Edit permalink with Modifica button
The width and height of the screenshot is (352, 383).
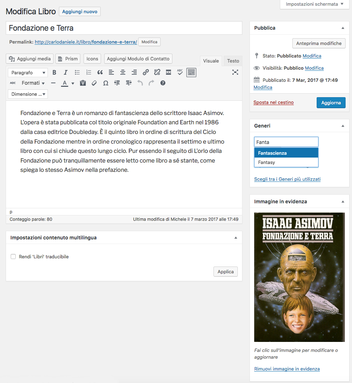click(x=149, y=42)
